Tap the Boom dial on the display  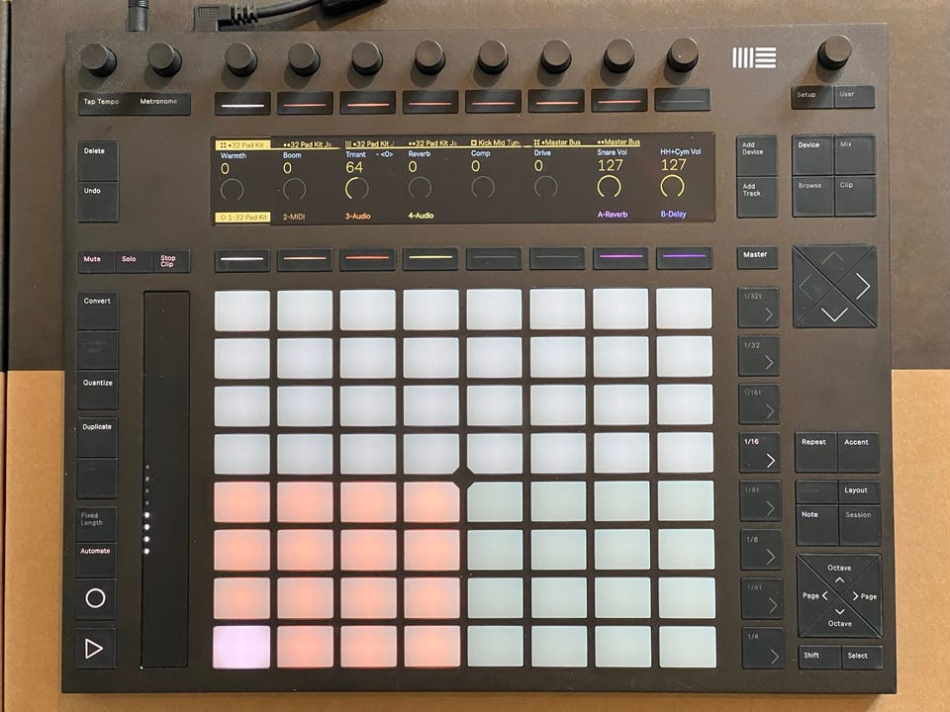tap(295, 189)
